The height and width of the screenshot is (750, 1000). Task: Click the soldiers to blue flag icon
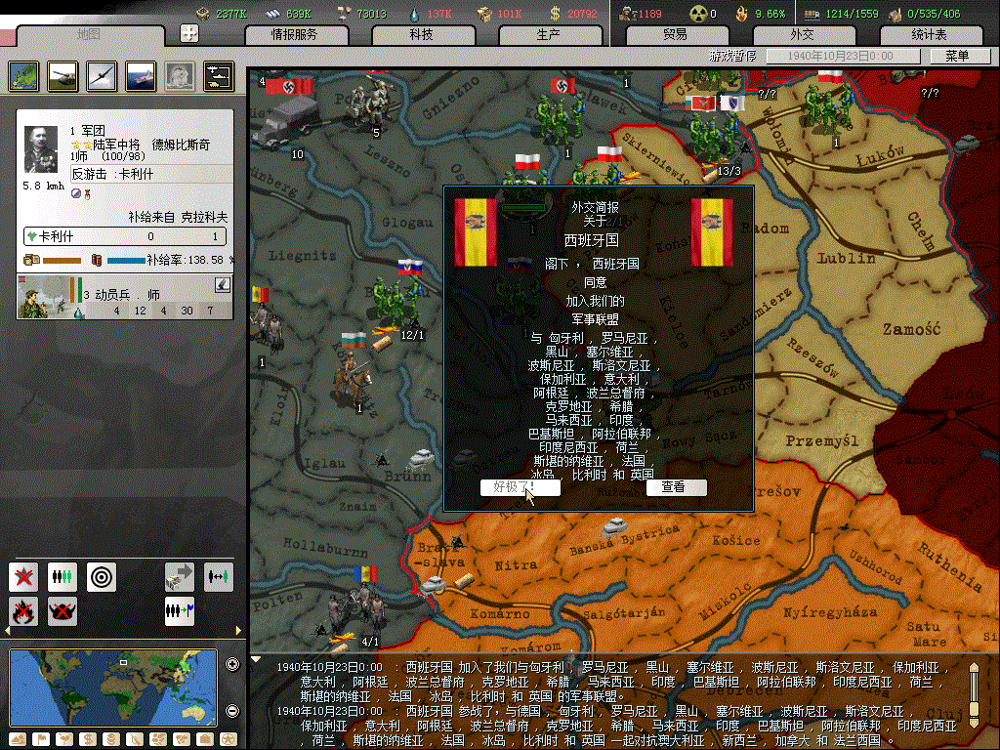(x=180, y=611)
